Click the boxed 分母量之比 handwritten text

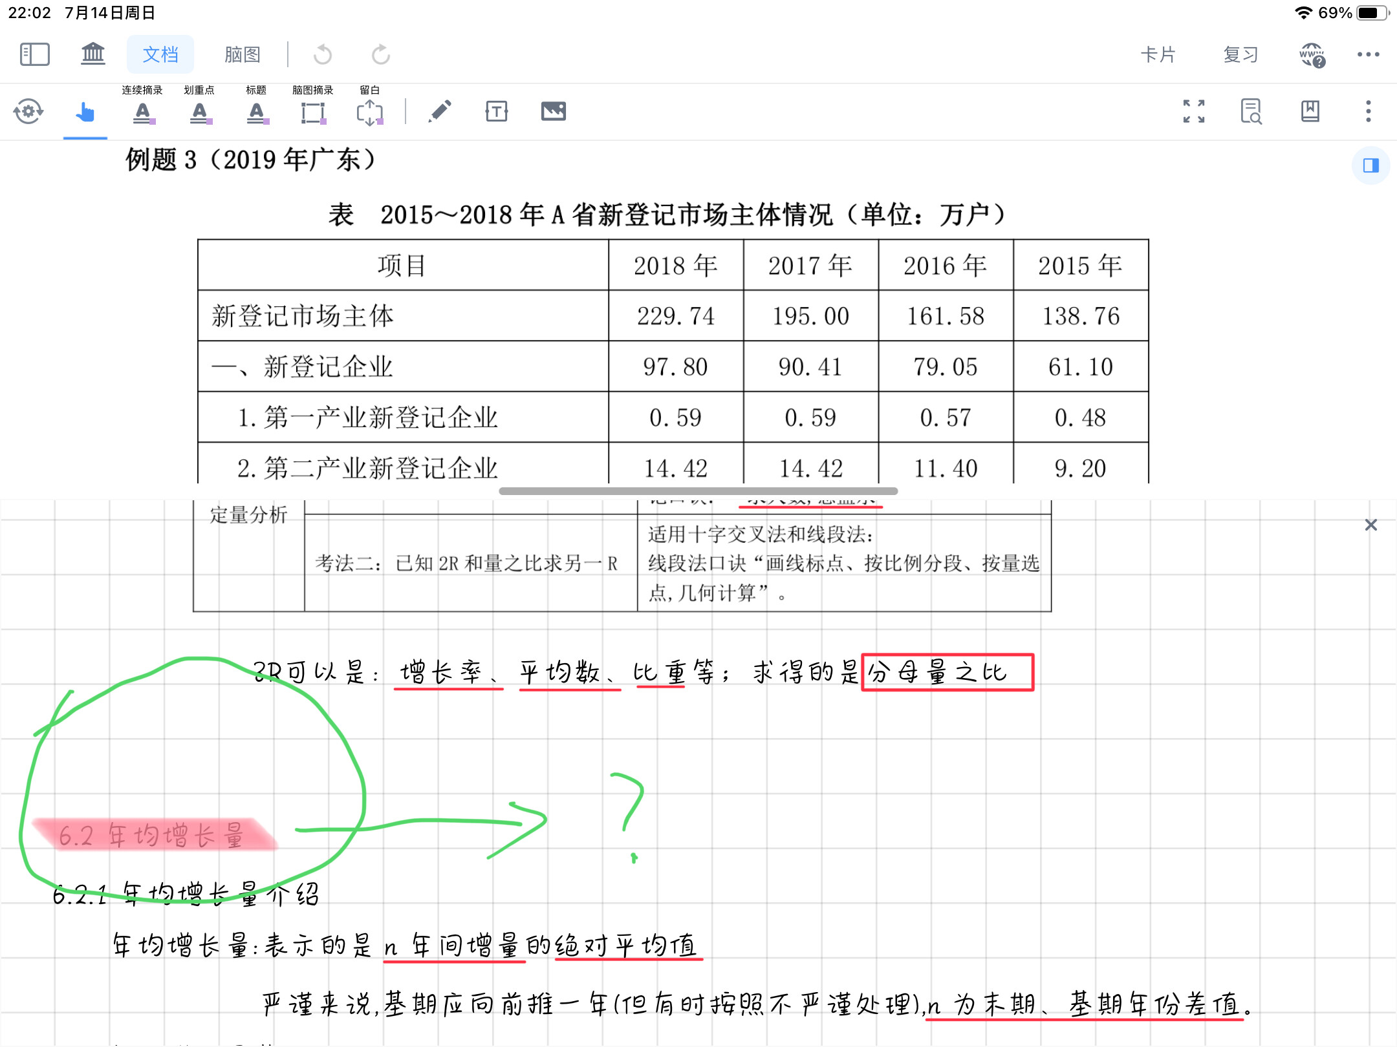click(948, 672)
